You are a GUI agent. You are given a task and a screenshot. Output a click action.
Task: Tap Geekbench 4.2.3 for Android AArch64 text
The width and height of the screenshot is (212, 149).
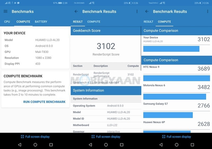pyautogui.click(x=96, y=83)
